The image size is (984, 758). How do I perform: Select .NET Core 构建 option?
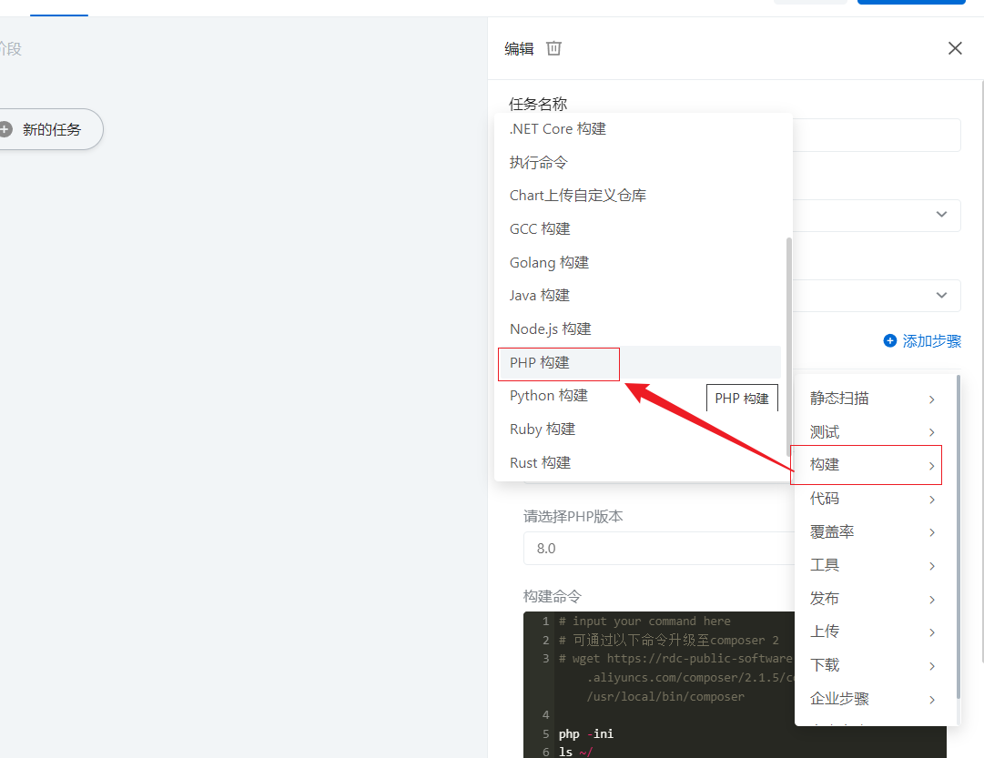[x=639, y=129]
